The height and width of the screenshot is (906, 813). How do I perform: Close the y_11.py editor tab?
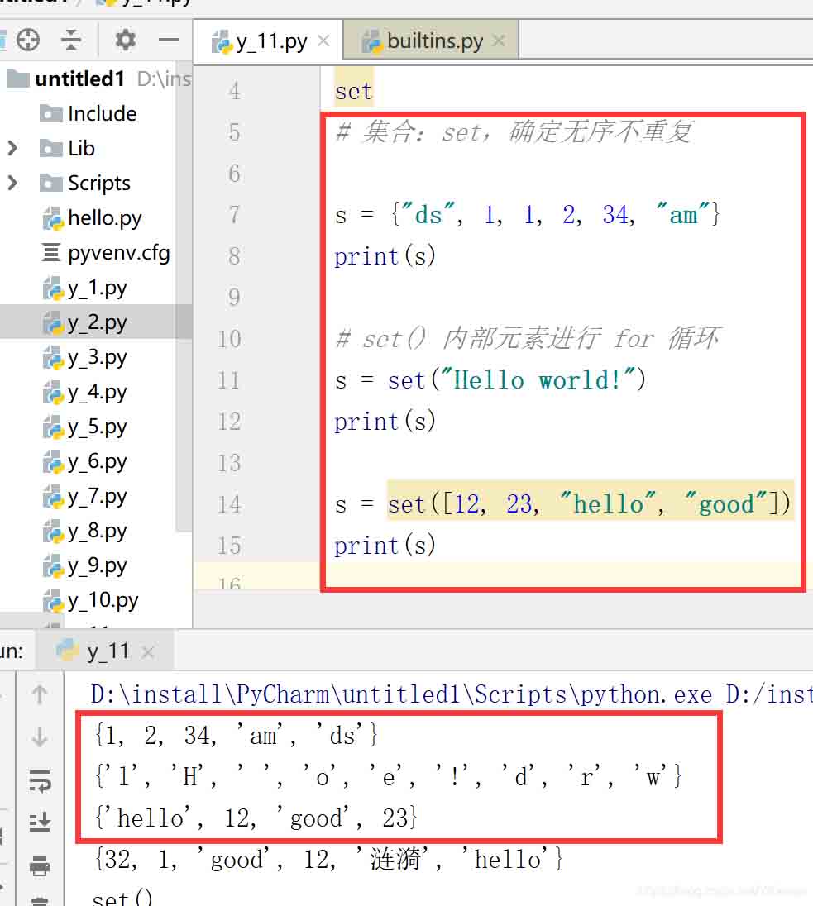[324, 41]
